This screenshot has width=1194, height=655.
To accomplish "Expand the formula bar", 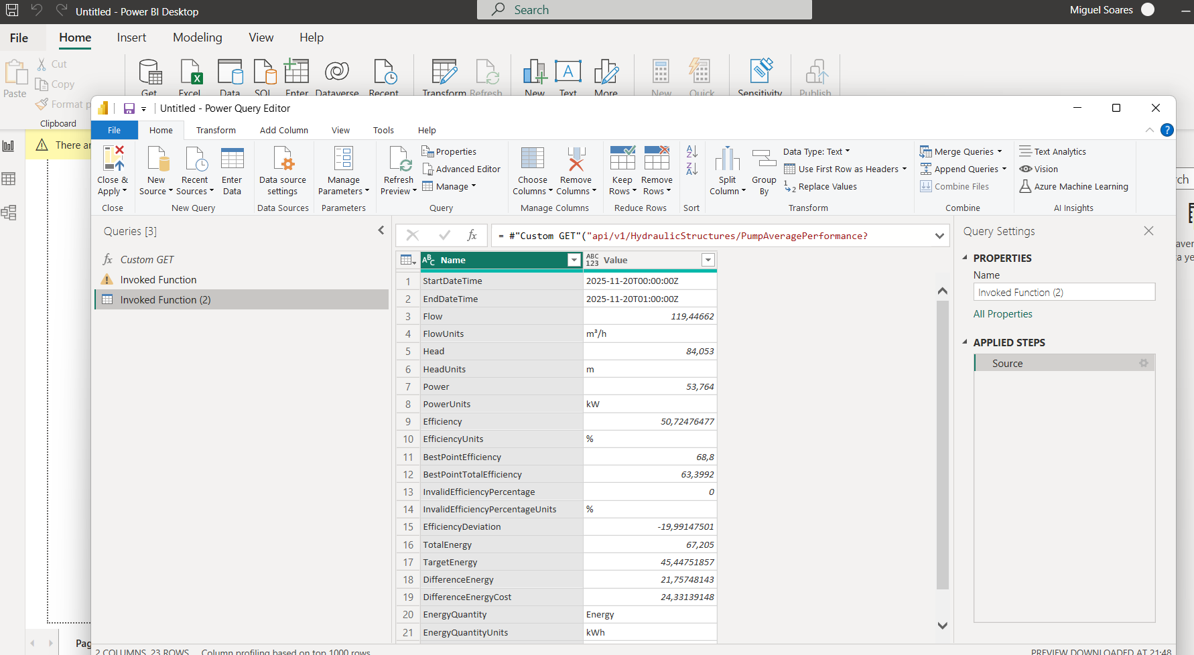I will coord(939,236).
